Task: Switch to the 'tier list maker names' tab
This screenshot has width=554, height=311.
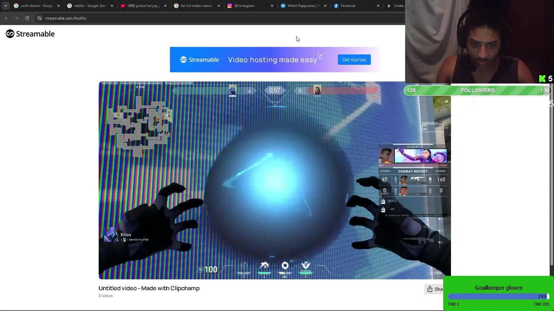Action: 196,6
